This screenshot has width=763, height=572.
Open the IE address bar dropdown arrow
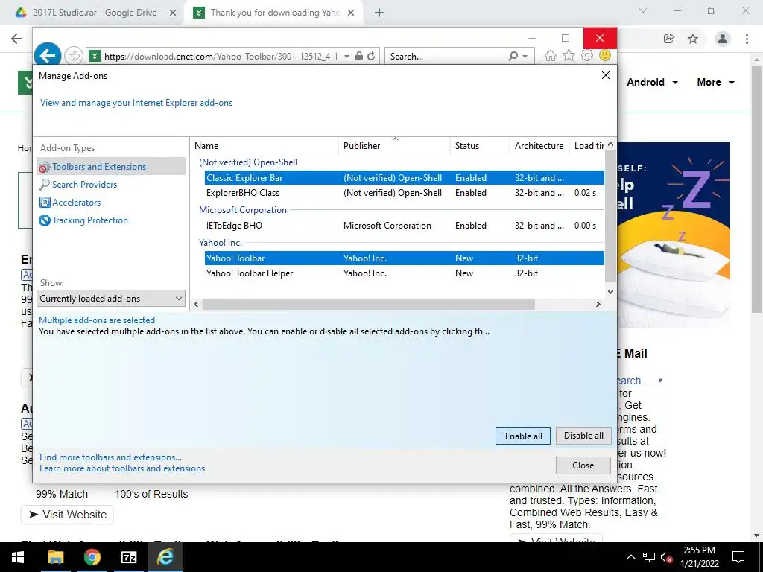click(x=346, y=57)
